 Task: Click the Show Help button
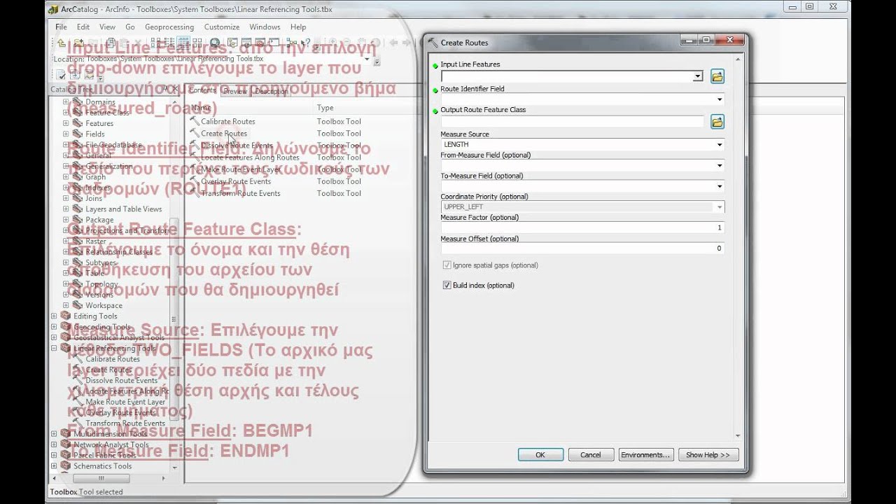[x=708, y=455]
